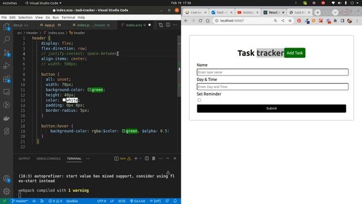Click the master branch in status bar
Screen dimensions: 362x204
(x=20, y=201)
